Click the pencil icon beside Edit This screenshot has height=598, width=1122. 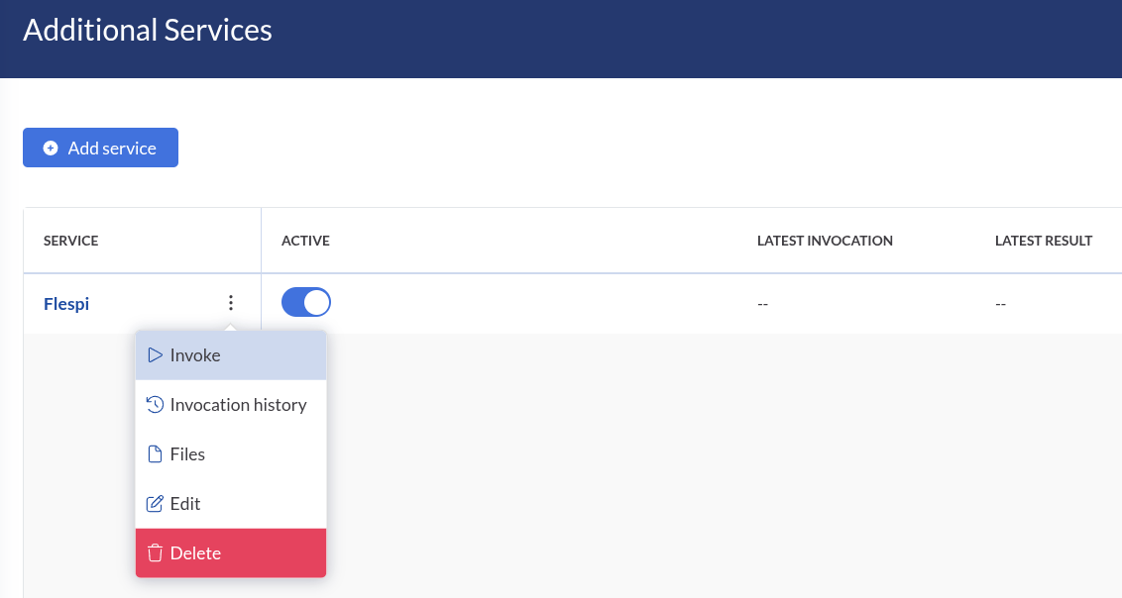[155, 504]
